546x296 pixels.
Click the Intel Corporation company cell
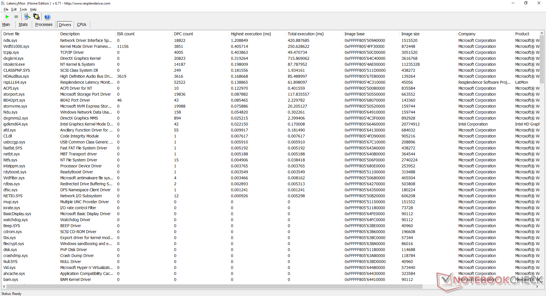[473, 124]
